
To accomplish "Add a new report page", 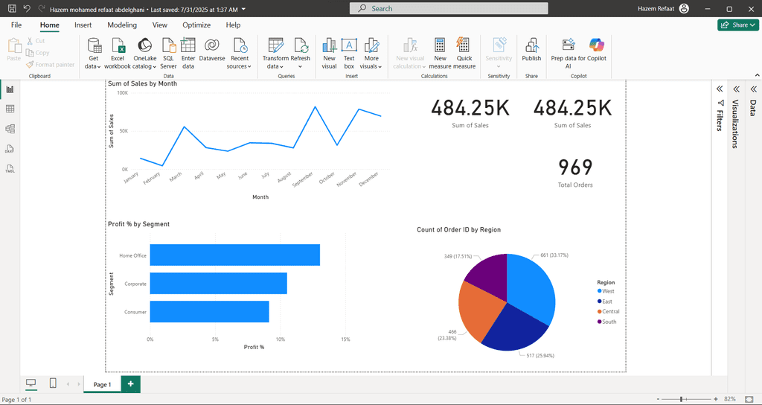I will point(130,384).
